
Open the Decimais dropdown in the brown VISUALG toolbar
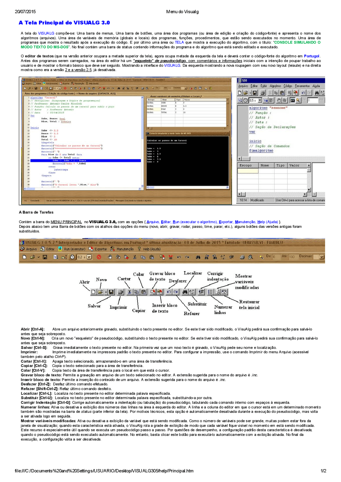click(321, 257)
